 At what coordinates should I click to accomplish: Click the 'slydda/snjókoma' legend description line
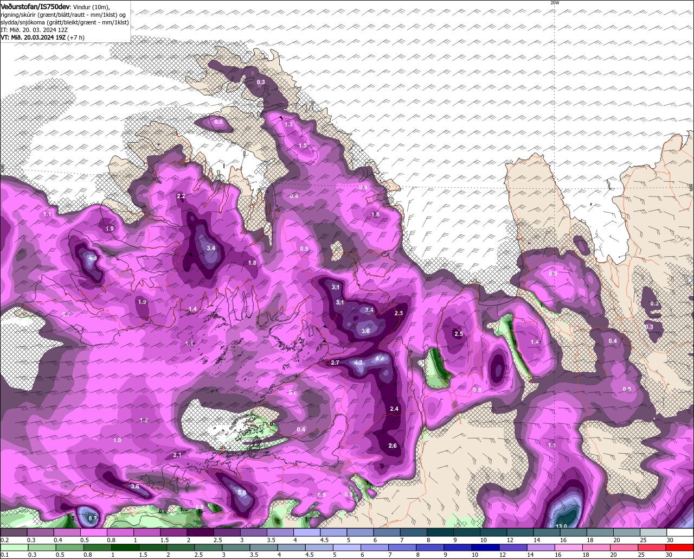65,22
